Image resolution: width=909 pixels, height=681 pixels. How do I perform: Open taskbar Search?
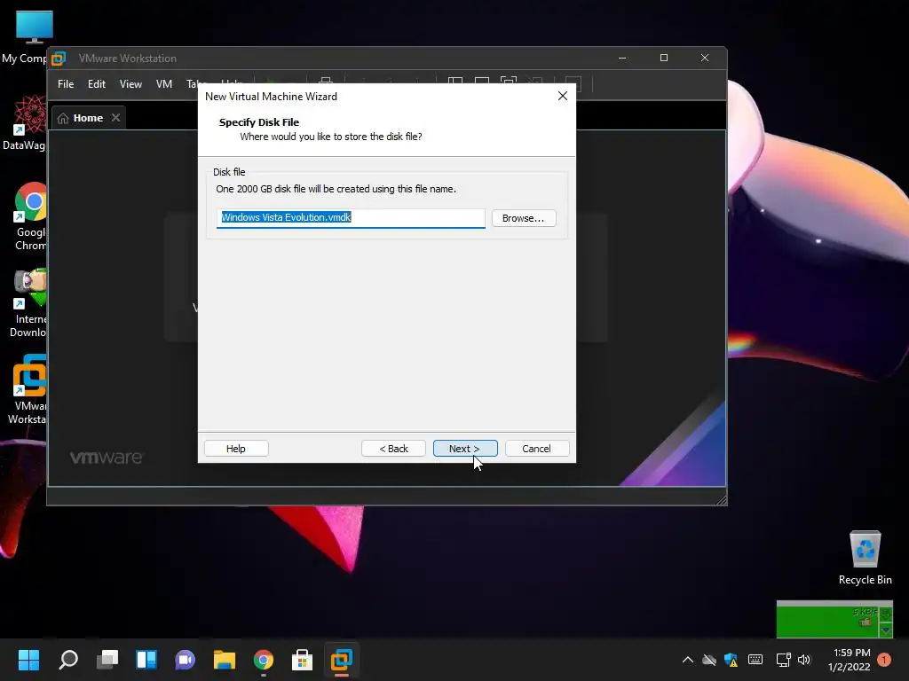[x=67, y=660]
